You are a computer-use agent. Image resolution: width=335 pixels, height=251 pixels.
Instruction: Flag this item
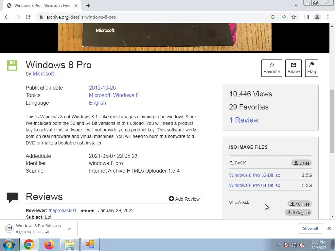[x=311, y=68]
